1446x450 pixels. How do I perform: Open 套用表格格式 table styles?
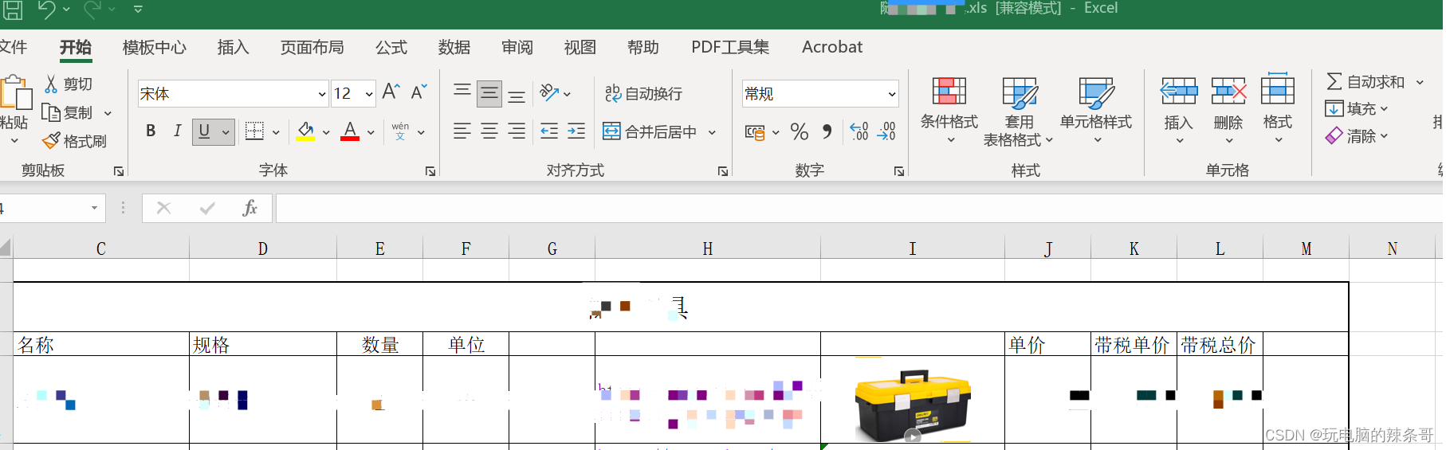(1019, 112)
